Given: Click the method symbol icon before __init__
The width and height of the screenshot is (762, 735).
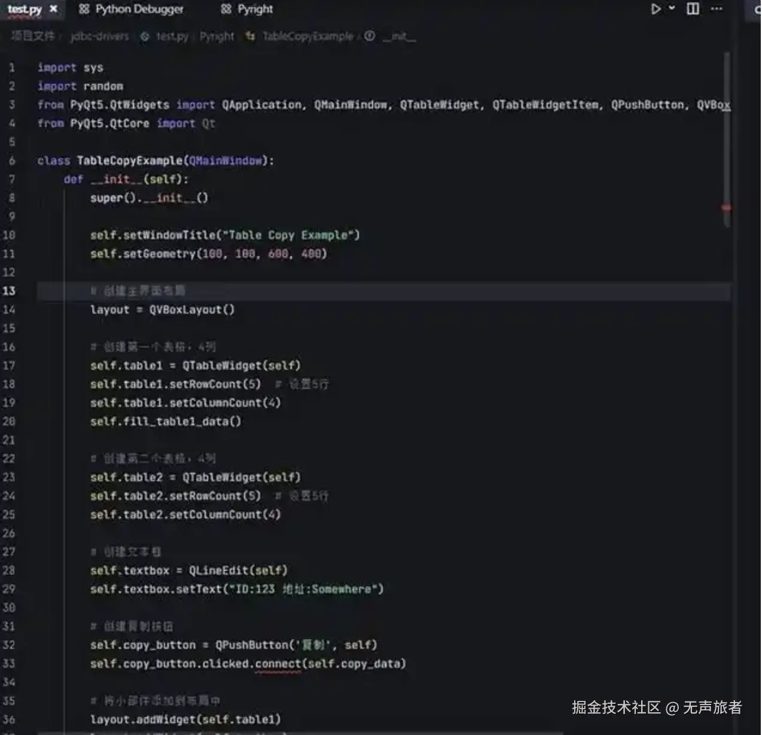Looking at the screenshot, I should [x=370, y=36].
